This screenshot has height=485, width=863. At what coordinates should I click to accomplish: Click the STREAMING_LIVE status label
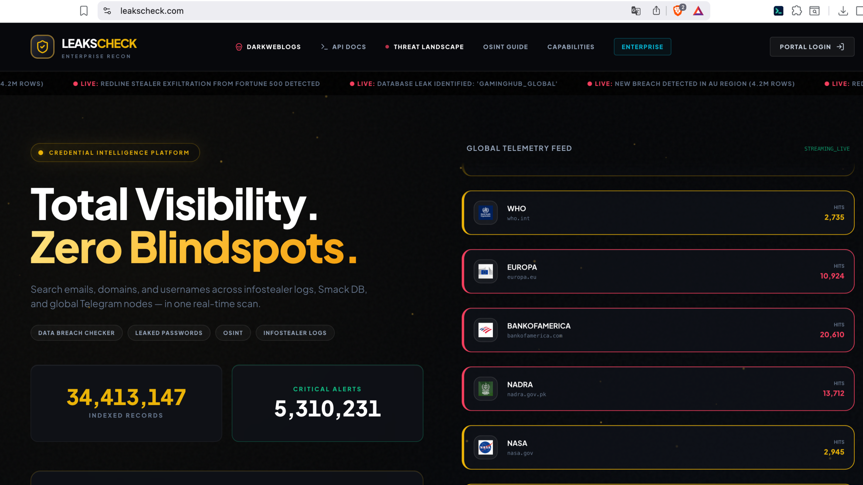tap(827, 149)
